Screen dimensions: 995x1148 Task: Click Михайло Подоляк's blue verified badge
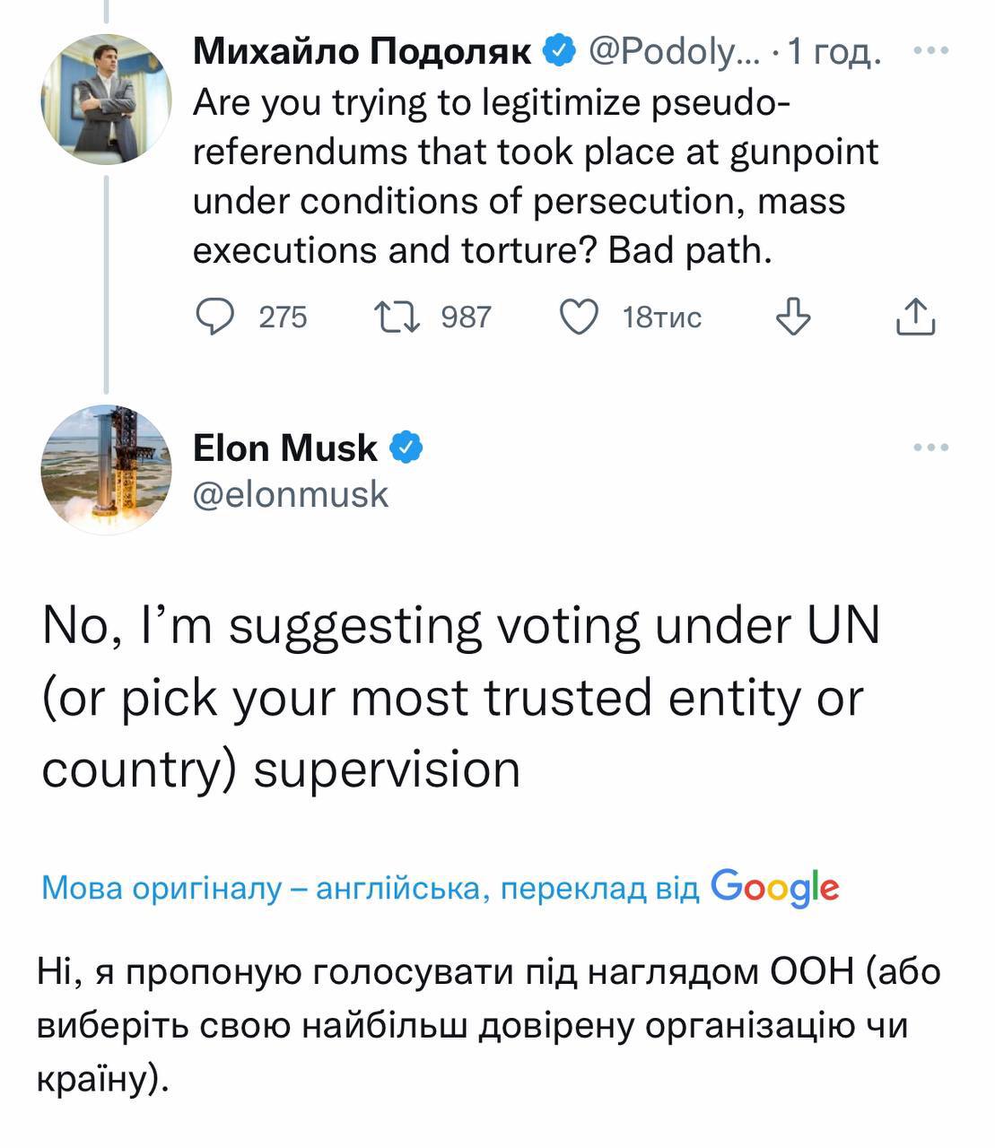pos(561,53)
